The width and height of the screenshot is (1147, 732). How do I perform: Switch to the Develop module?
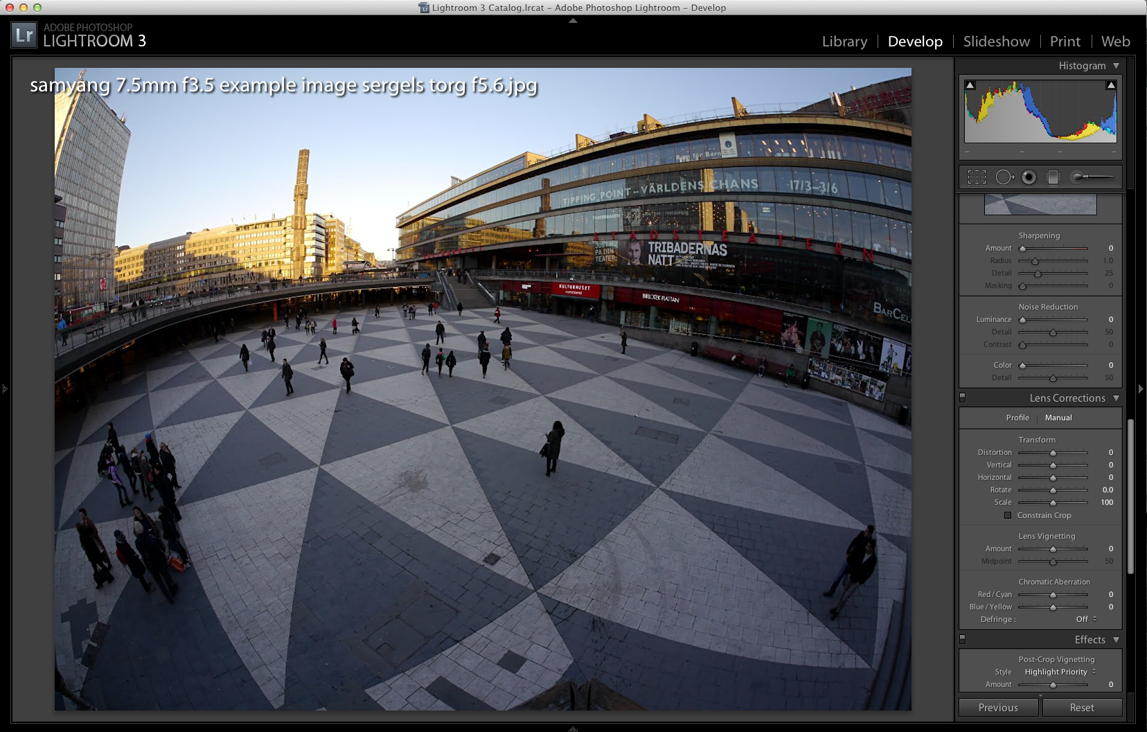915,42
